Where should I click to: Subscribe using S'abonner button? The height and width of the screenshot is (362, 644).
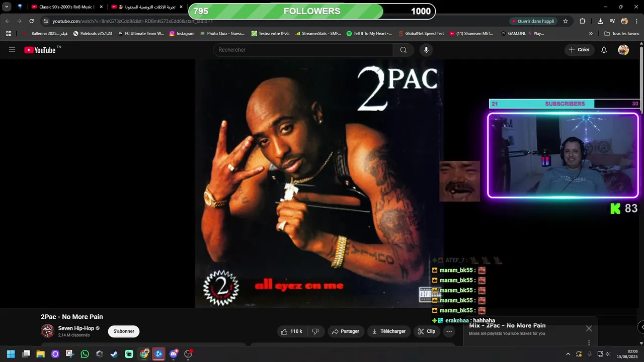pyautogui.click(x=124, y=331)
